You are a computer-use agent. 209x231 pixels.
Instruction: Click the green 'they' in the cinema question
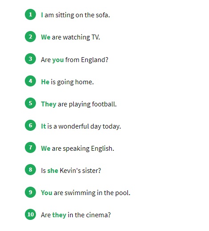(x=59, y=215)
